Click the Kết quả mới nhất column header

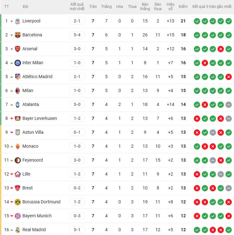tap(77, 7)
